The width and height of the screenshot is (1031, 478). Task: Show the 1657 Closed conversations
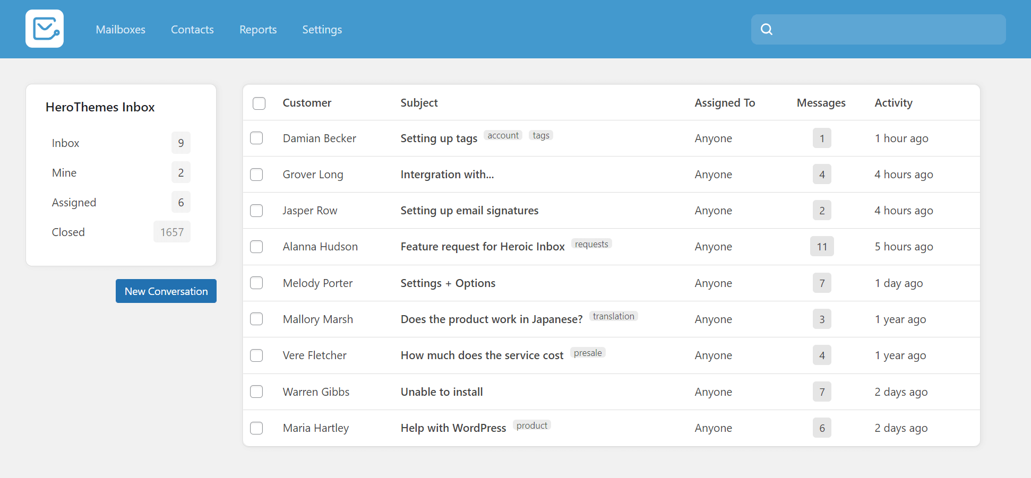(x=68, y=232)
